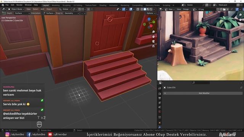Switch to the Sculpting workspace tab

(x=66, y=5)
